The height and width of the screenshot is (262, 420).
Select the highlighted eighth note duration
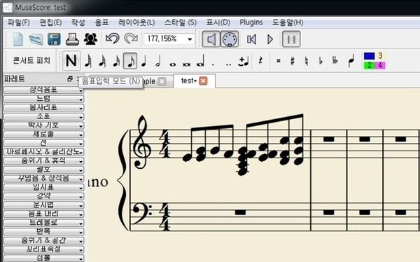[130, 61]
